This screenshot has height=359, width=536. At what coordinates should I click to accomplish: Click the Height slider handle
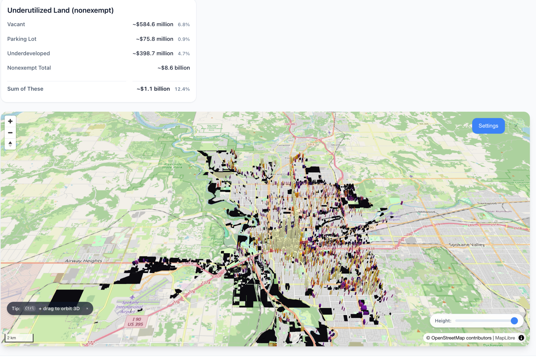514,321
